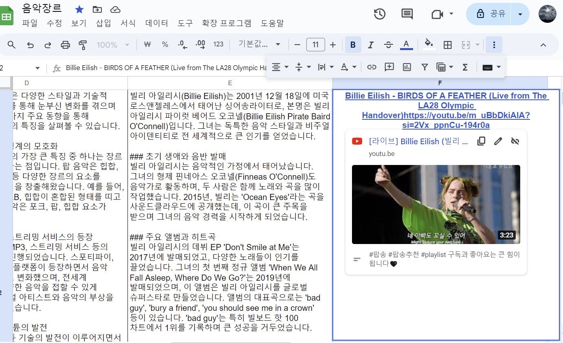Open the 123 number format menu
The image size is (563, 343).
point(218,45)
